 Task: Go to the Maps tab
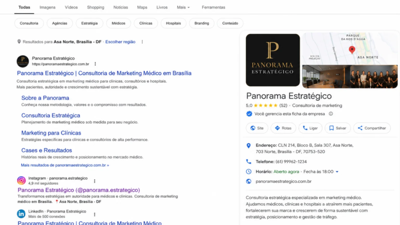(142, 8)
